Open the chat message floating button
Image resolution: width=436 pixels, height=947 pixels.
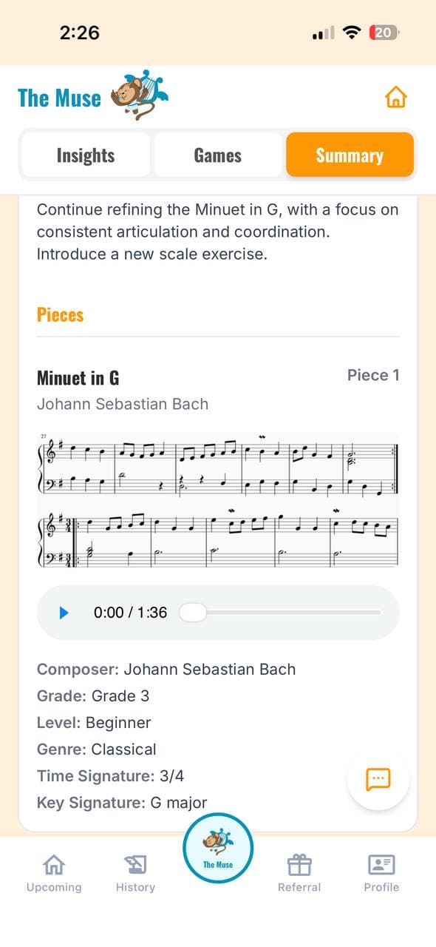pos(378,779)
